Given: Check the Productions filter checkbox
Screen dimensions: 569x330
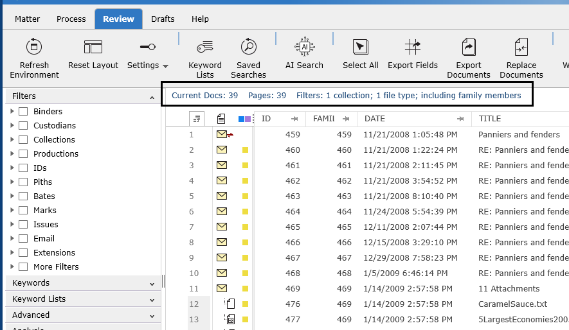Looking at the screenshot, I should tap(23, 153).
